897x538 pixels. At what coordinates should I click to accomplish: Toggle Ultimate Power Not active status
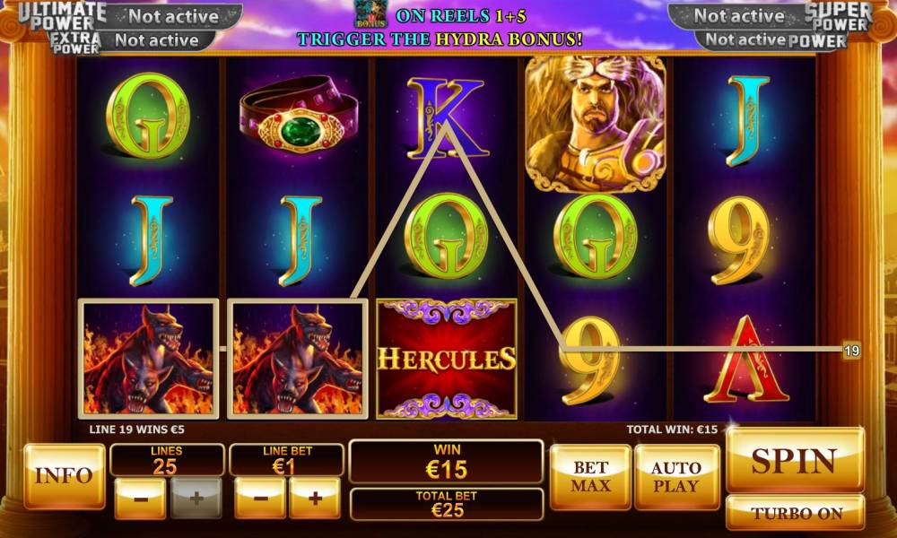pos(173,16)
